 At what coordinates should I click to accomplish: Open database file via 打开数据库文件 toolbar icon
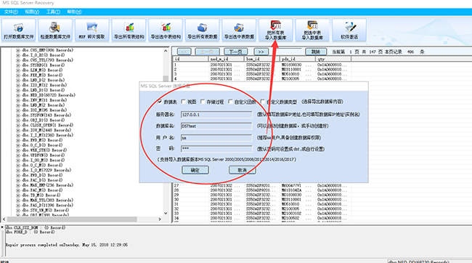coord(19,30)
